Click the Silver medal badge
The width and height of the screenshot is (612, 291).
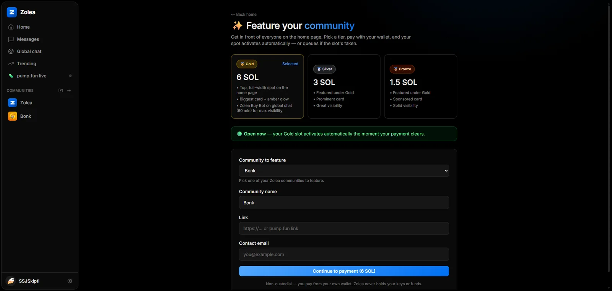point(324,69)
